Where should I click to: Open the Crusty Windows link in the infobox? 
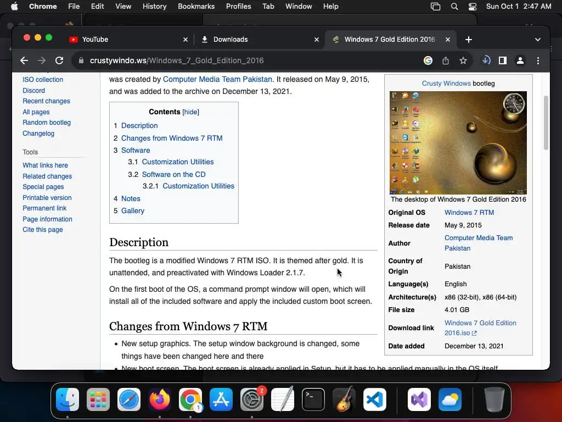tap(446, 84)
